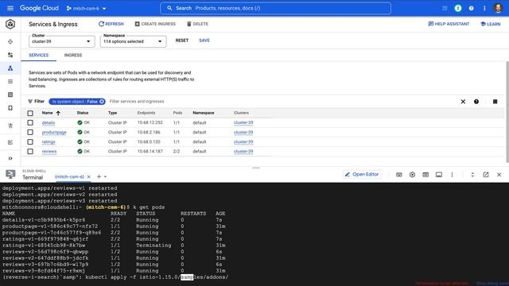Go to Google Cloud home logo

coord(39,8)
